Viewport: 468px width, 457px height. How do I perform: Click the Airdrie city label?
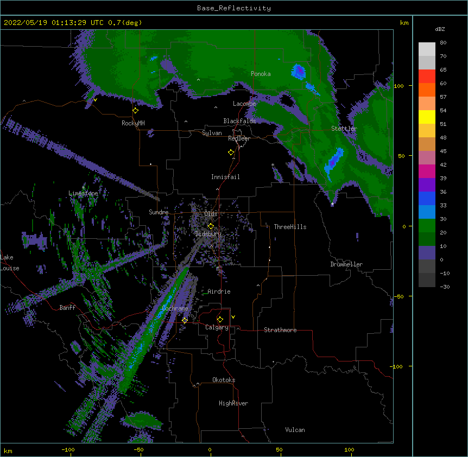pyautogui.click(x=219, y=291)
